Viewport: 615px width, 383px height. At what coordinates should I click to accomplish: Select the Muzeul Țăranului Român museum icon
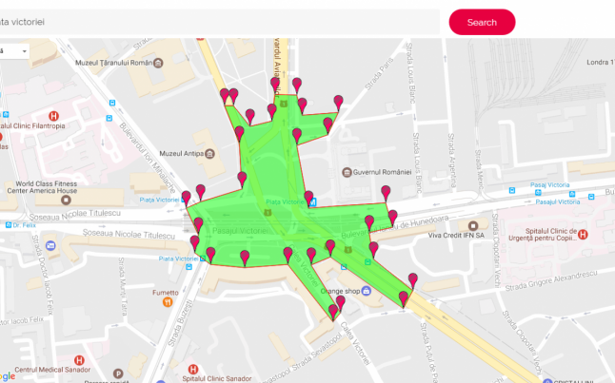point(158,63)
